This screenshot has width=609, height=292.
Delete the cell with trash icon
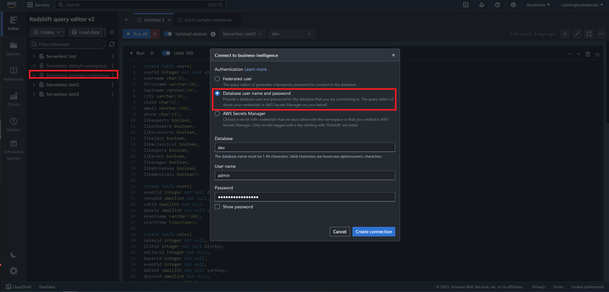pos(588,54)
